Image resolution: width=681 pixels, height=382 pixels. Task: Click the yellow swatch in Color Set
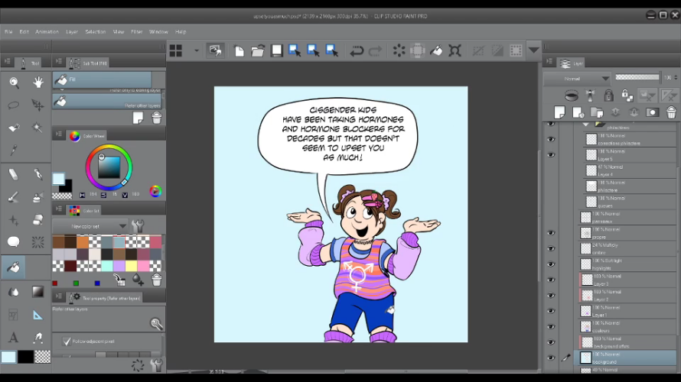[131, 266]
